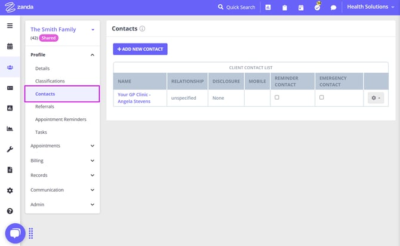Viewport: 400px width, 246px height.
Task: Expand the Billing section
Action: (x=62, y=161)
